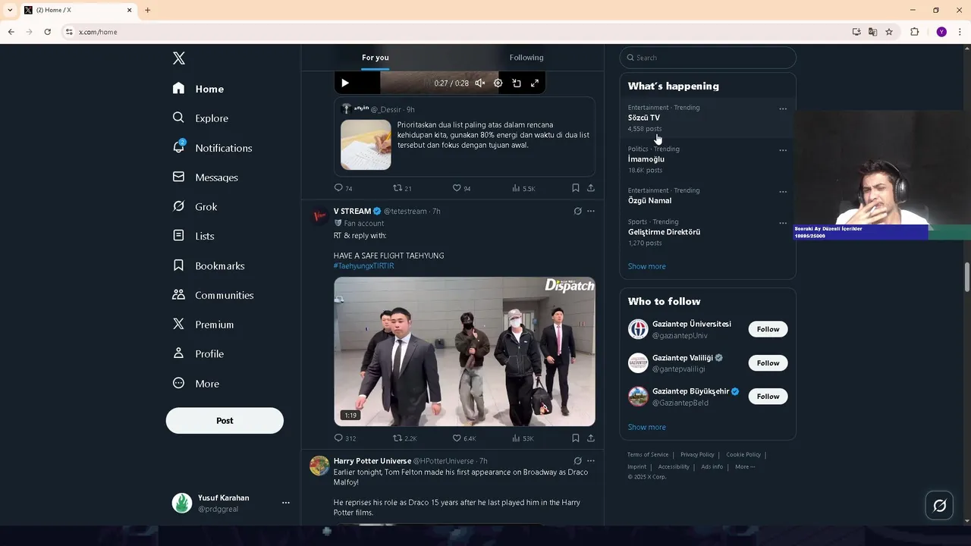This screenshot has height=546, width=971.
Task: Open Home from the sidebar
Action: (198, 89)
